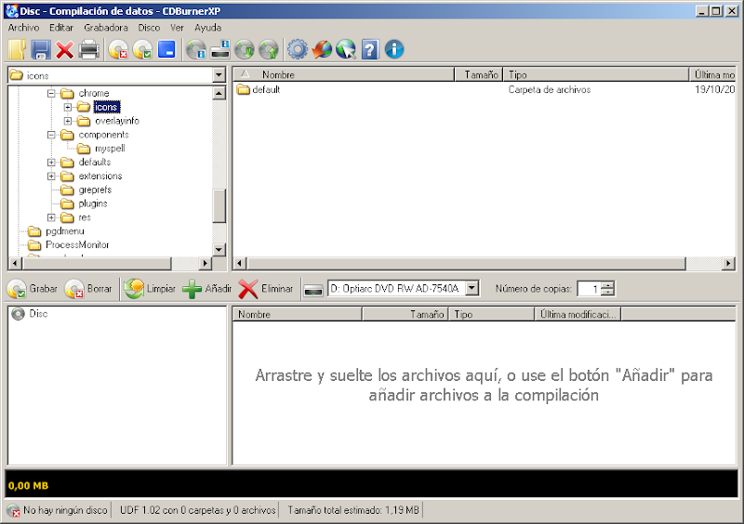Click the blue info about icon
744x524 pixels.
pyautogui.click(x=394, y=49)
